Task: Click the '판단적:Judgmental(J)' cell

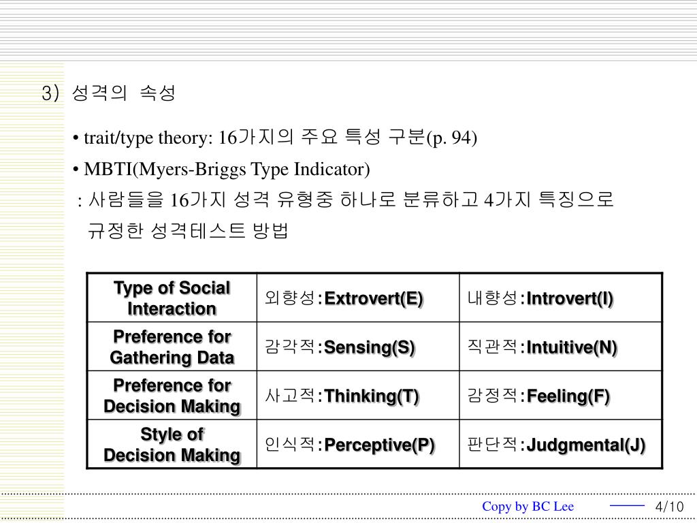Action: [561, 444]
